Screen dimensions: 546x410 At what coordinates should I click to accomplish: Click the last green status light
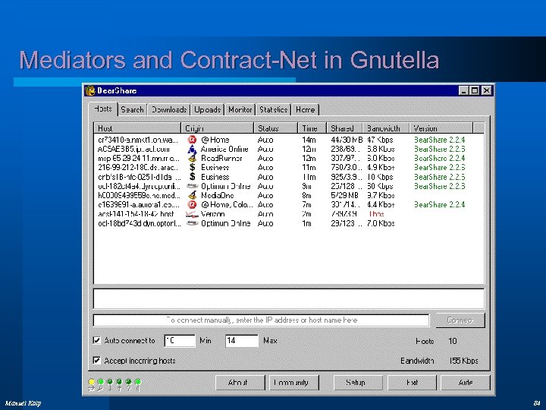pyautogui.click(x=137, y=382)
